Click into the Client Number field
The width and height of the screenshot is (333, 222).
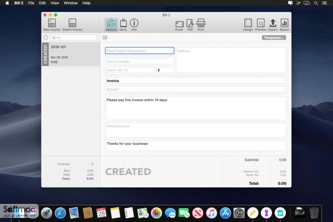tap(140, 61)
